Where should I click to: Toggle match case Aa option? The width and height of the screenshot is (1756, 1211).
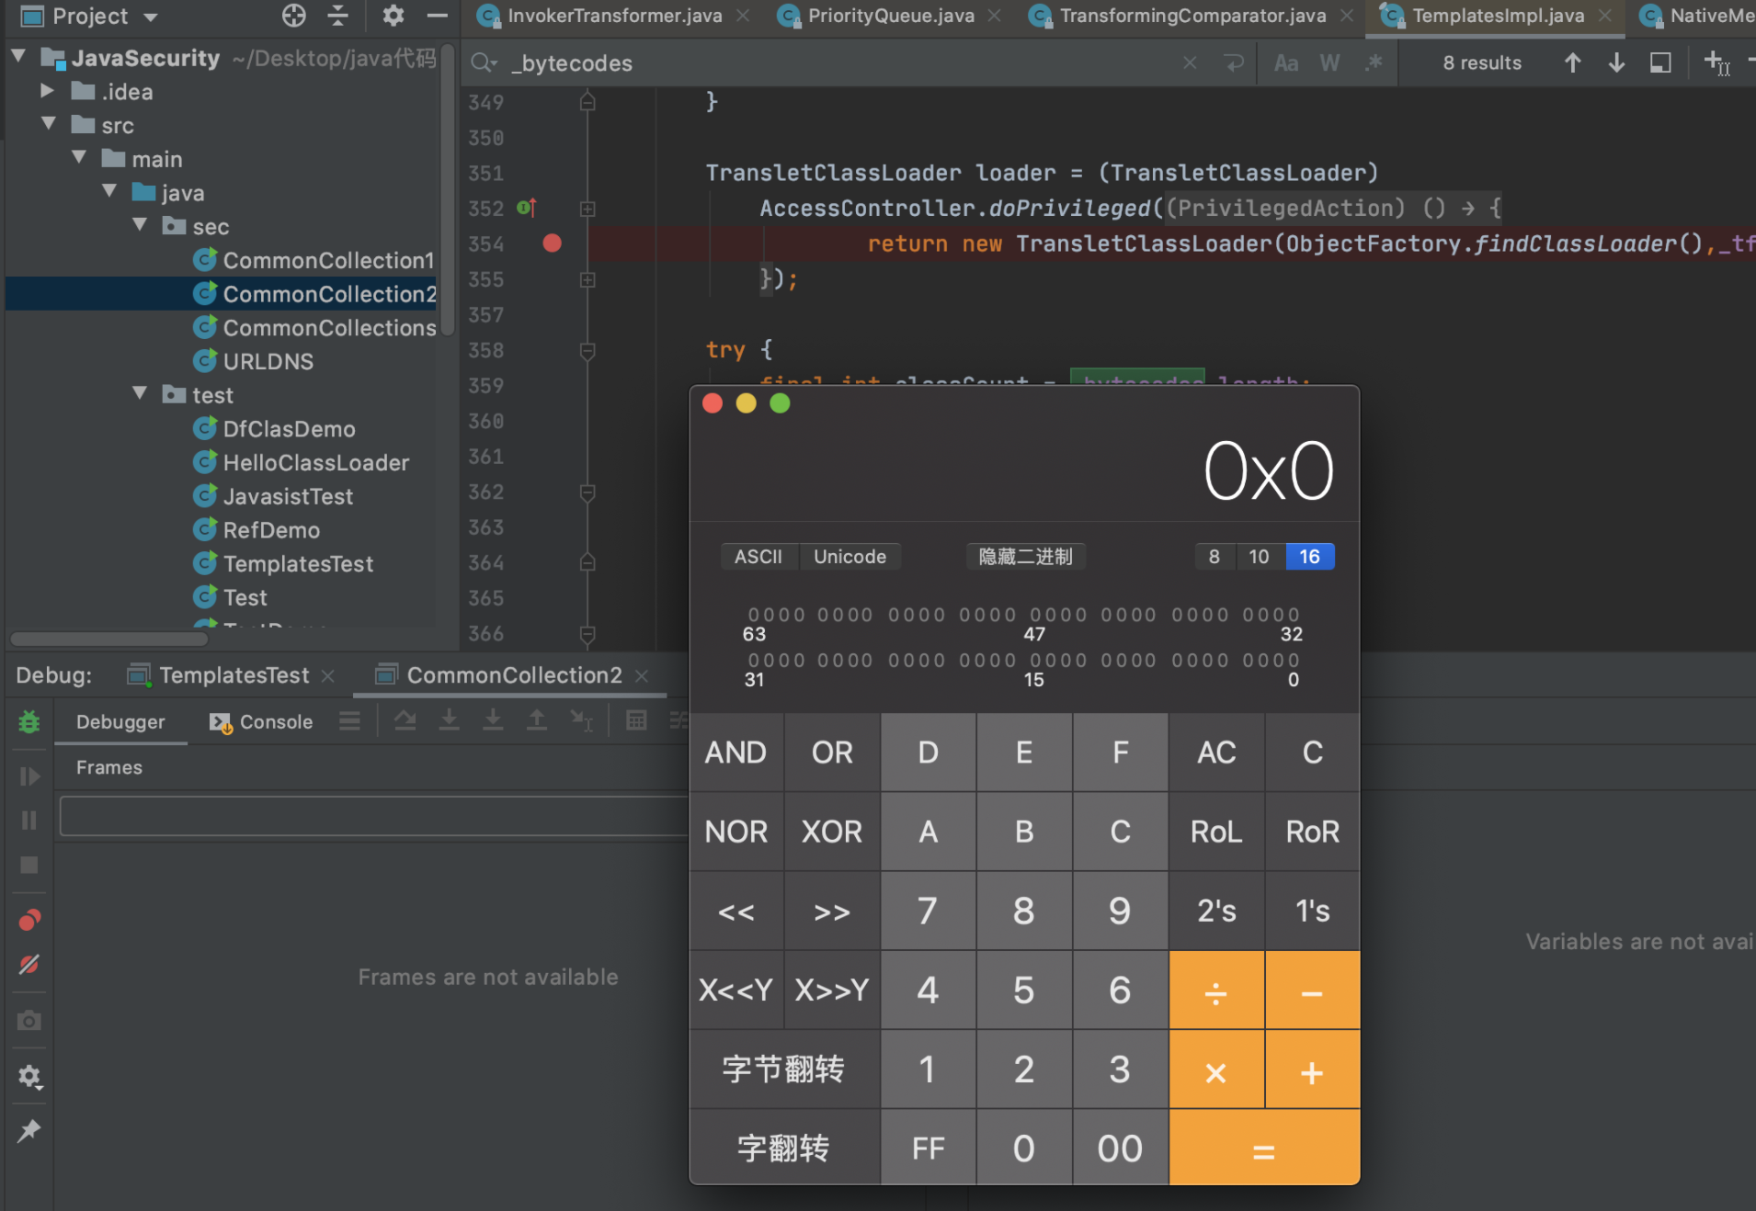[1286, 62]
